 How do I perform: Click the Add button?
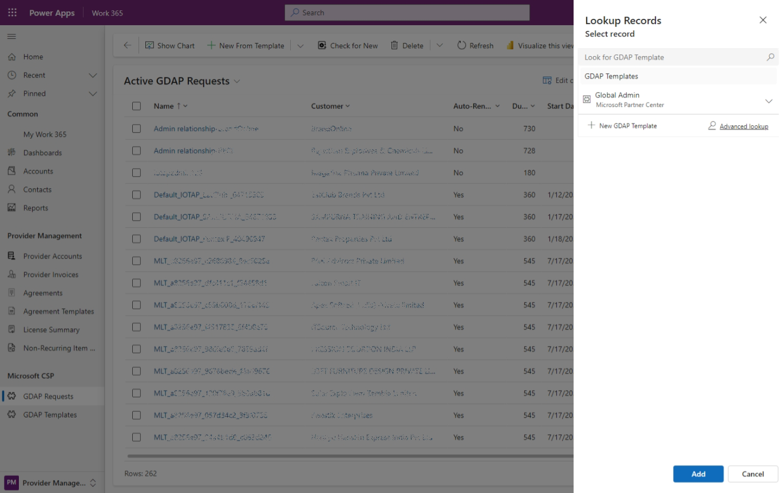[x=698, y=474]
